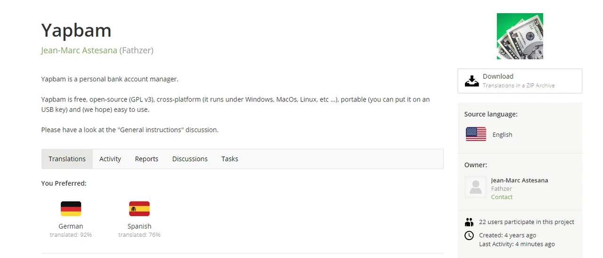603x258 pixels.
Task: Click the users group participants icon
Action: [469, 222]
